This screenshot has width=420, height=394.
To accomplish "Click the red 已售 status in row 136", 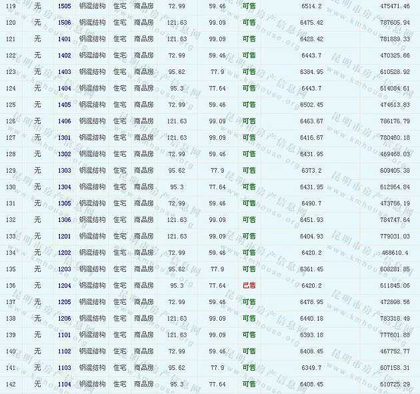I will tap(249, 285).
